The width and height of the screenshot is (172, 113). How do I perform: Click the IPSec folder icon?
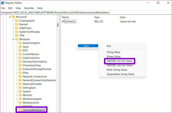[x=20, y=73]
